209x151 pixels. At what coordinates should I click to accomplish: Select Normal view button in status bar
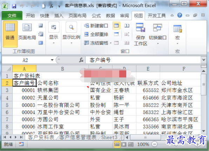[117, 144]
